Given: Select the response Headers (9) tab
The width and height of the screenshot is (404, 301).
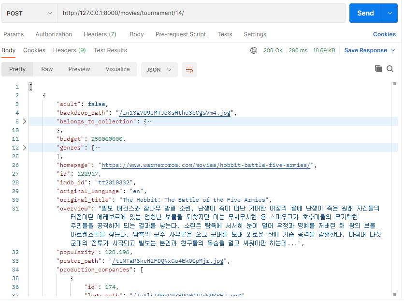Looking at the screenshot, I should point(69,50).
